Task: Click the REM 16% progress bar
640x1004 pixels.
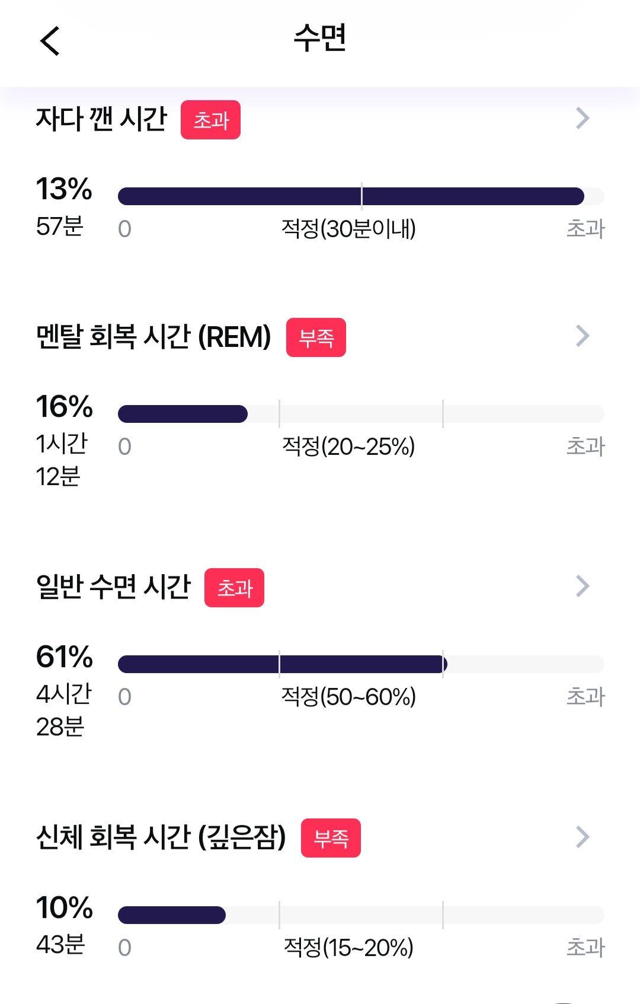Action: (x=361, y=414)
